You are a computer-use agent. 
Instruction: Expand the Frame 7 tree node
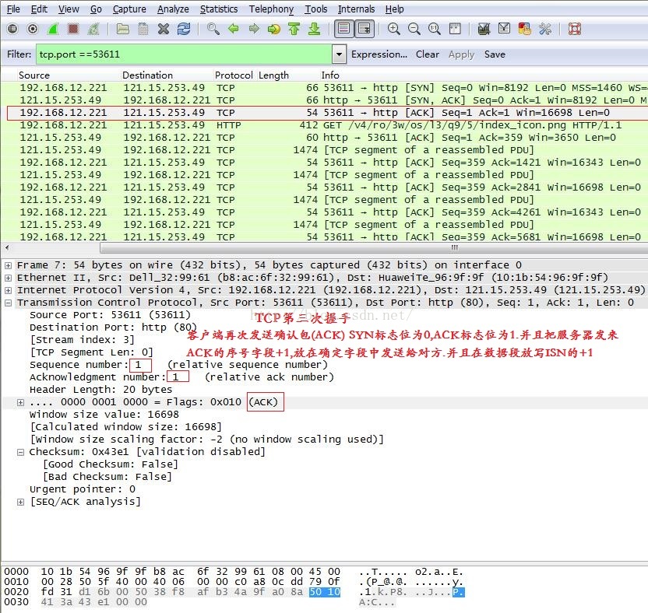click(x=8, y=265)
